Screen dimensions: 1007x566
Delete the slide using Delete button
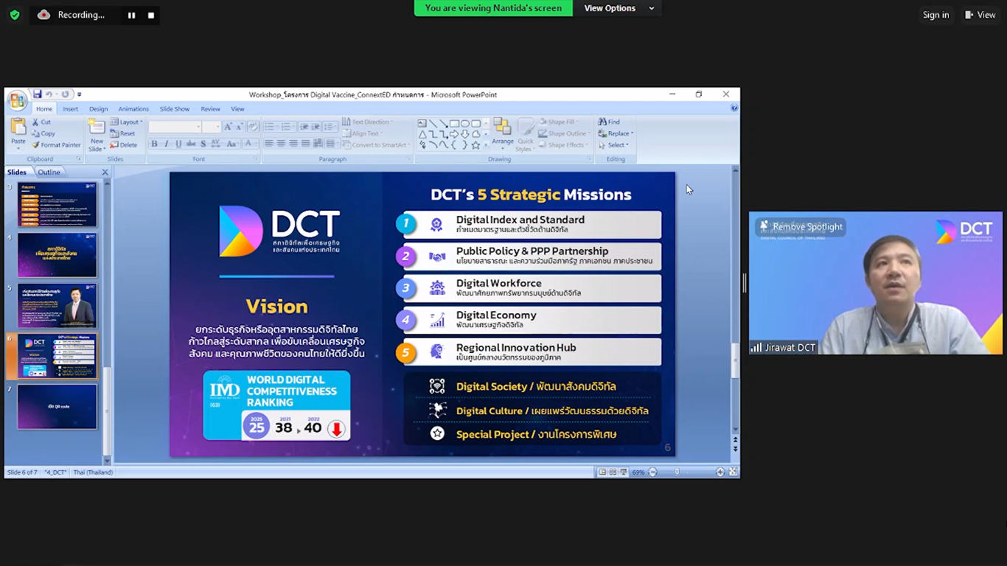(124, 145)
